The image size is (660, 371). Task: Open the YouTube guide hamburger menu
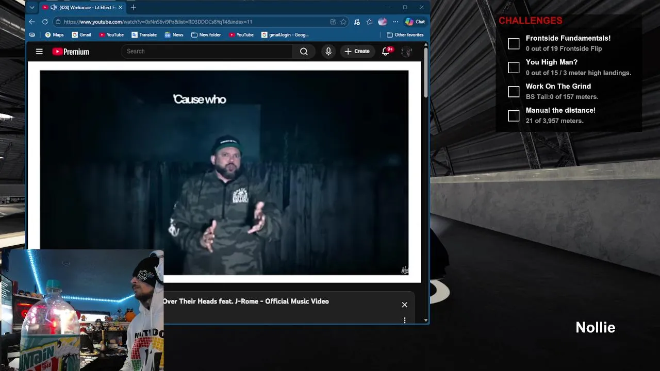pyautogui.click(x=39, y=51)
